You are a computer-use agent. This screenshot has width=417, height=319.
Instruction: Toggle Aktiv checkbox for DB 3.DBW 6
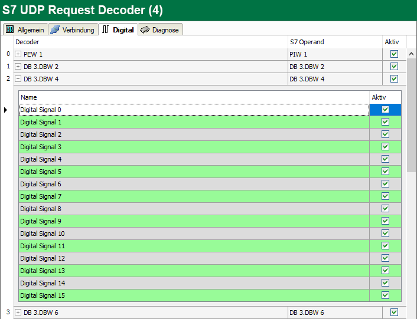(394, 313)
